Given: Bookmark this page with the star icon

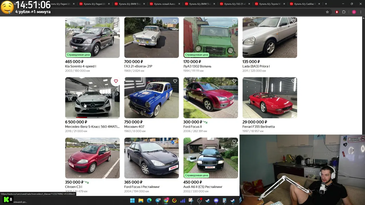Looking at the screenshot, I should 327,12.
